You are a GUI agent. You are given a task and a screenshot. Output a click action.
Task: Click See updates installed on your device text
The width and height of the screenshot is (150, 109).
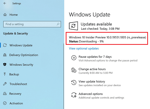pos(100,85)
